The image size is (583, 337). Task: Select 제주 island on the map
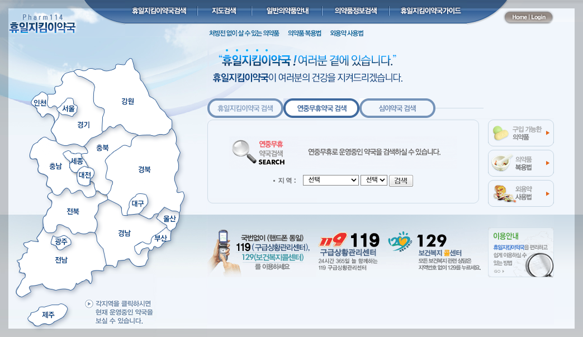pyautogui.click(x=48, y=315)
